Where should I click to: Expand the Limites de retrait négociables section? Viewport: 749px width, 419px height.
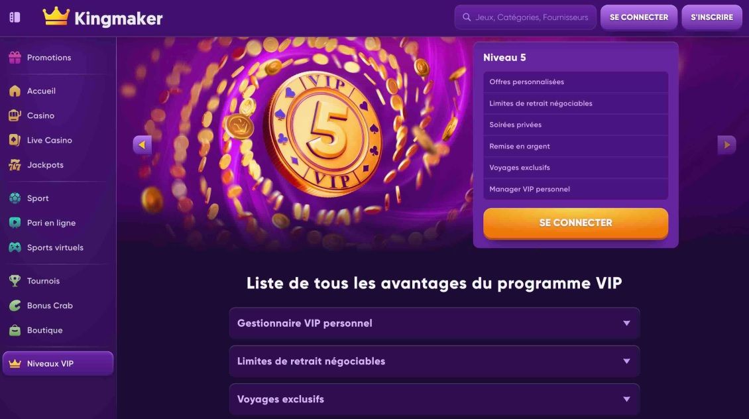(434, 361)
